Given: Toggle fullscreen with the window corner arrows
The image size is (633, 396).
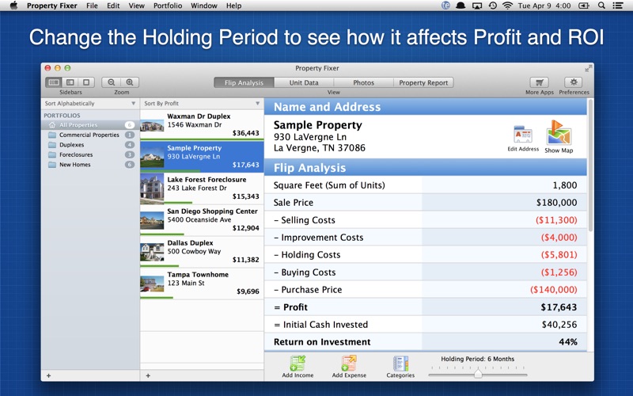Looking at the screenshot, I should point(588,68).
